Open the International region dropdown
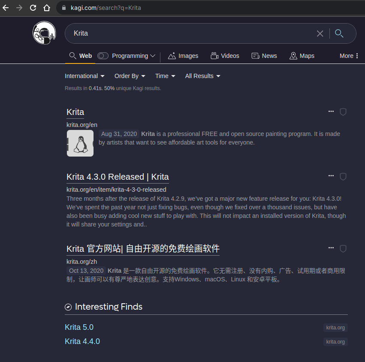 pyautogui.click(x=84, y=76)
